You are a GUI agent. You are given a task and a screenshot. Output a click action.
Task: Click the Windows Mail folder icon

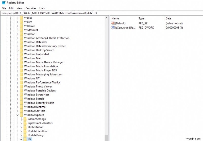click(21, 58)
